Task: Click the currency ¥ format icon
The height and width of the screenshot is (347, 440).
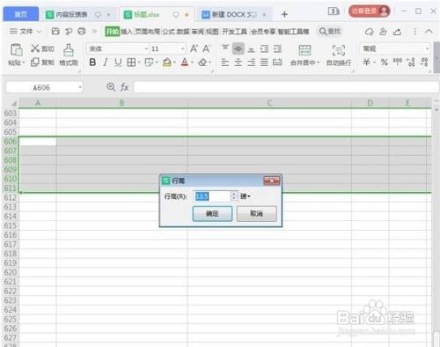Action: tap(366, 62)
